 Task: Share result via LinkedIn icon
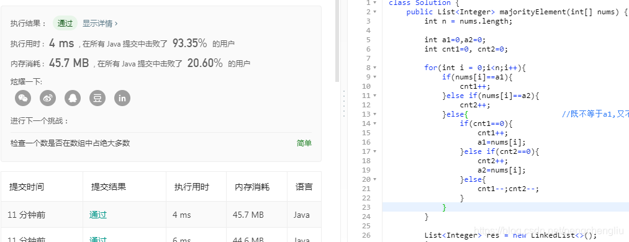(x=122, y=98)
